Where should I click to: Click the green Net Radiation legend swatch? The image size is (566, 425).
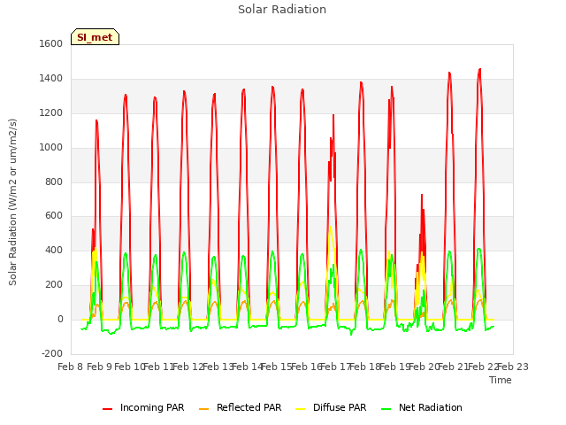pyautogui.click(x=386, y=409)
